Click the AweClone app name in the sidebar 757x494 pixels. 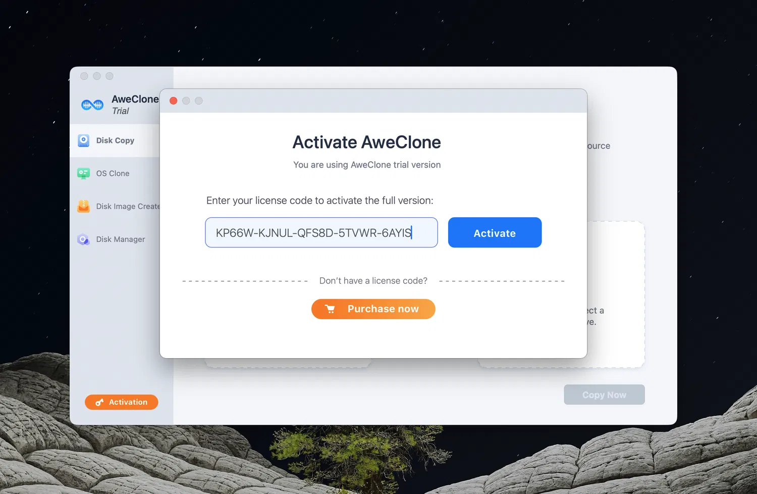pos(135,99)
